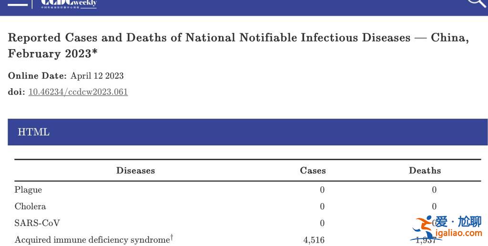Click the Diseases column header

[135, 171]
